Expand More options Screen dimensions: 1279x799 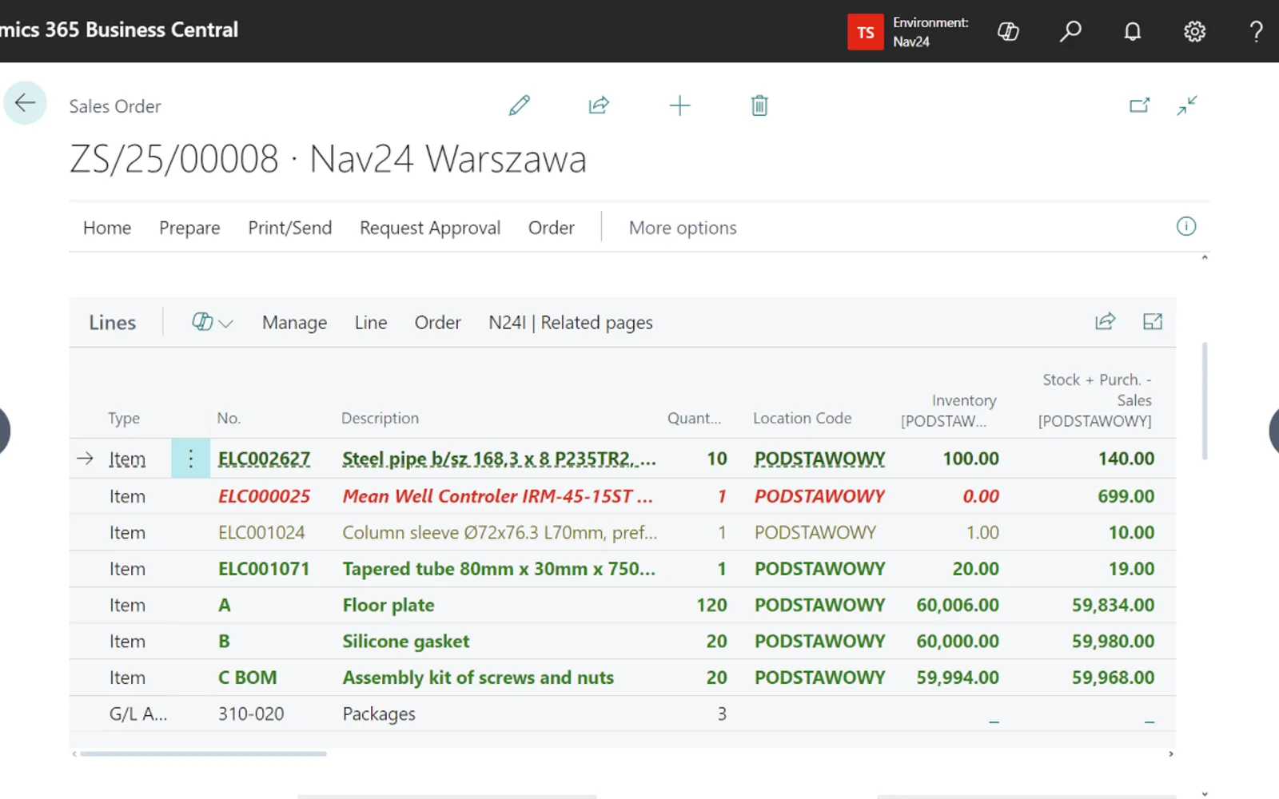click(683, 228)
